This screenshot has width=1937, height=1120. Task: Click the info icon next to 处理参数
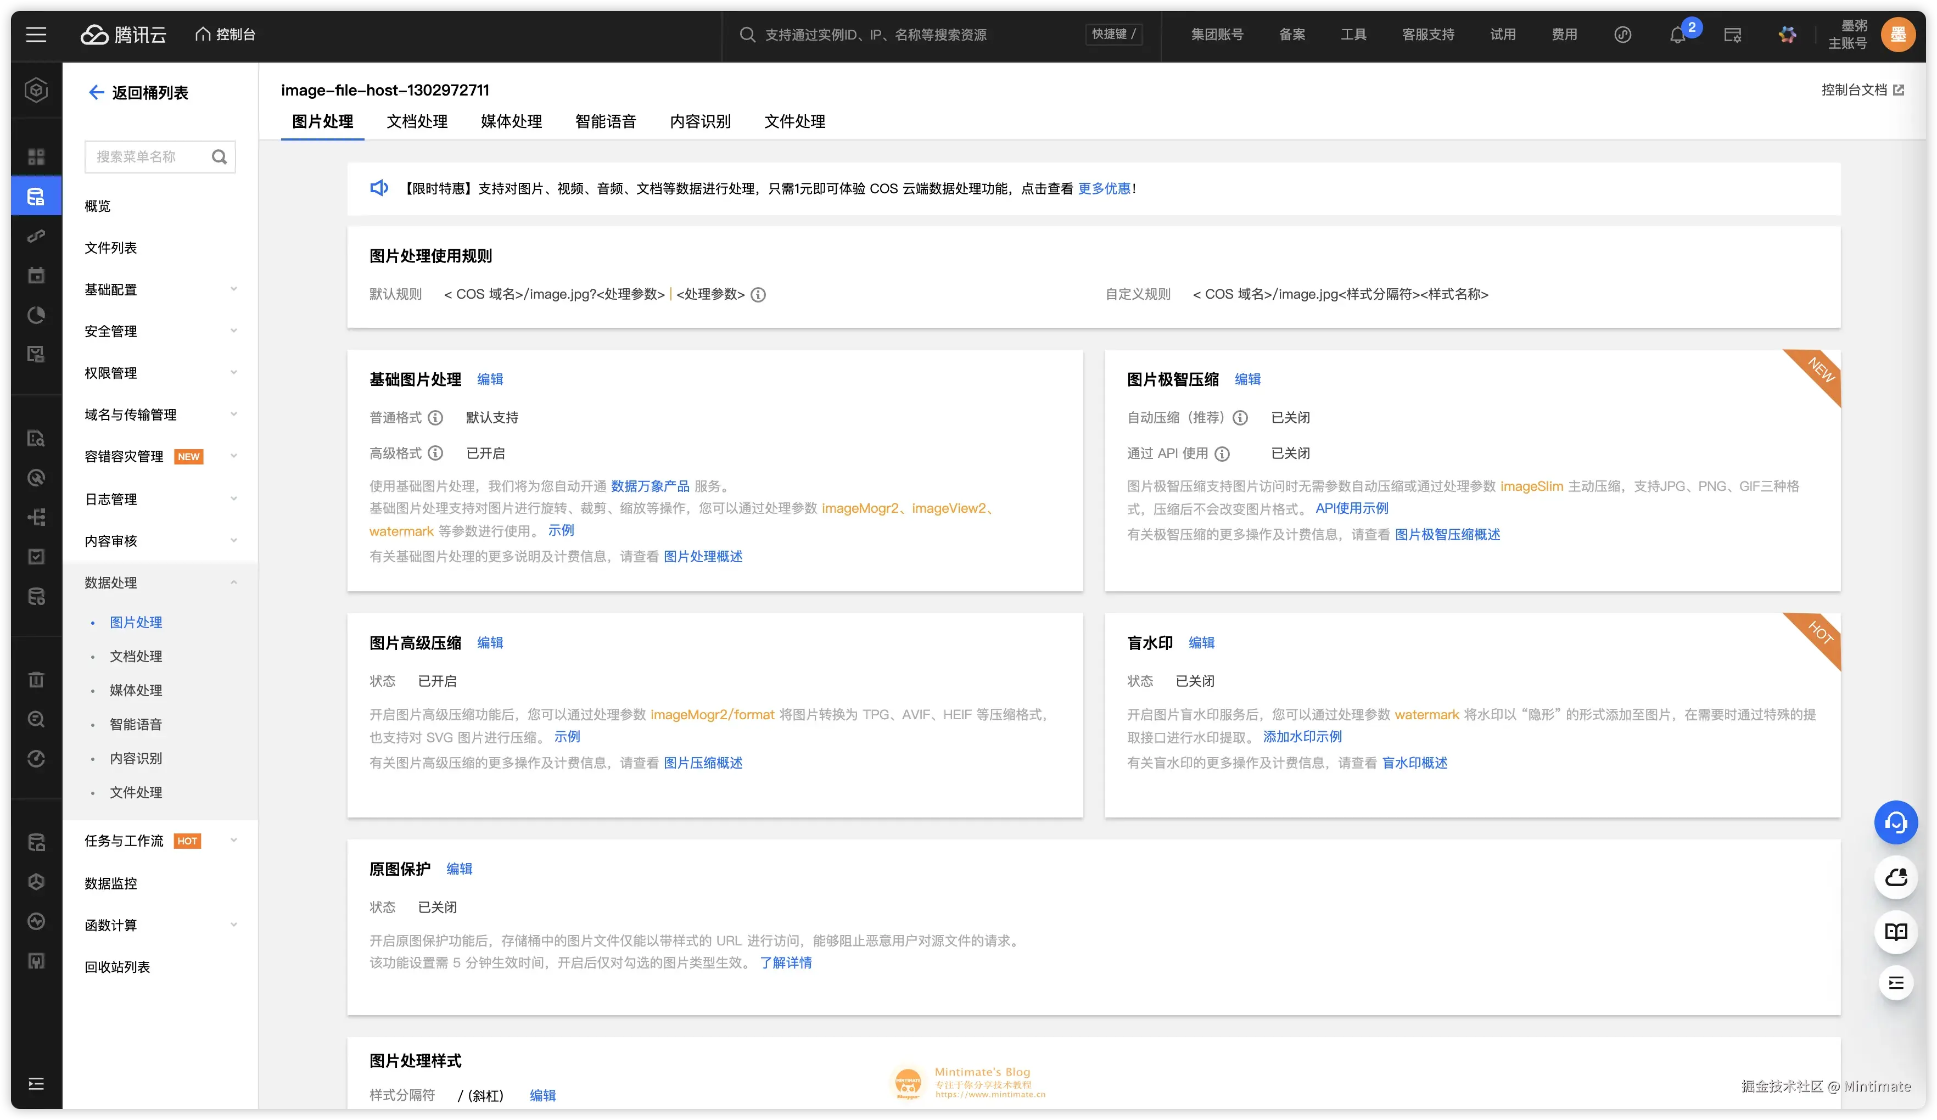click(759, 294)
